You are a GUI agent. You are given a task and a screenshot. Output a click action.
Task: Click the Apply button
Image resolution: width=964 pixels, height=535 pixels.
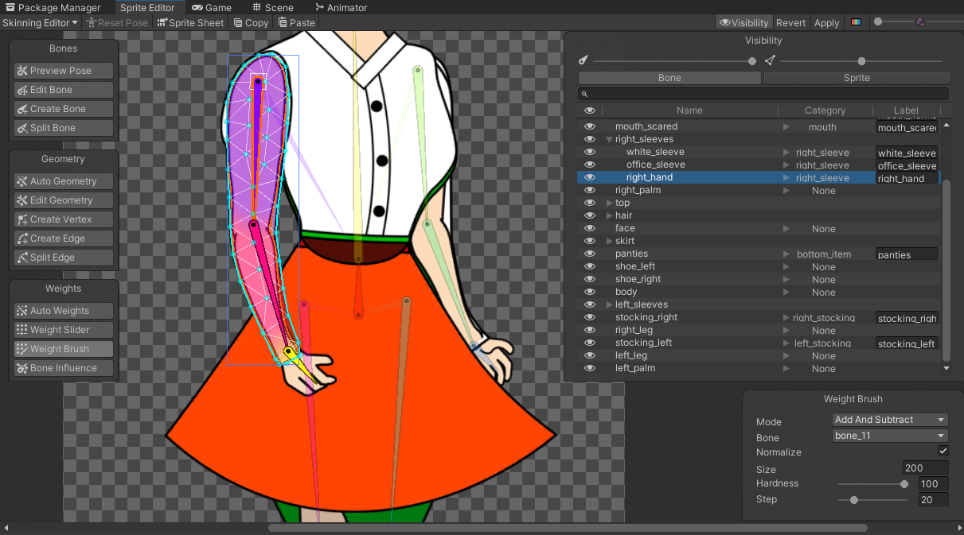click(x=826, y=22)
